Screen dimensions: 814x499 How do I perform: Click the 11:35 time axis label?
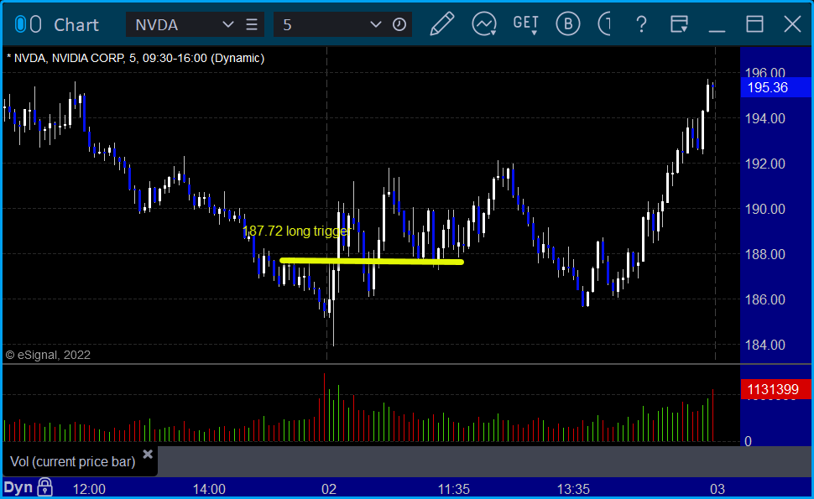click(x=454, y=489)
